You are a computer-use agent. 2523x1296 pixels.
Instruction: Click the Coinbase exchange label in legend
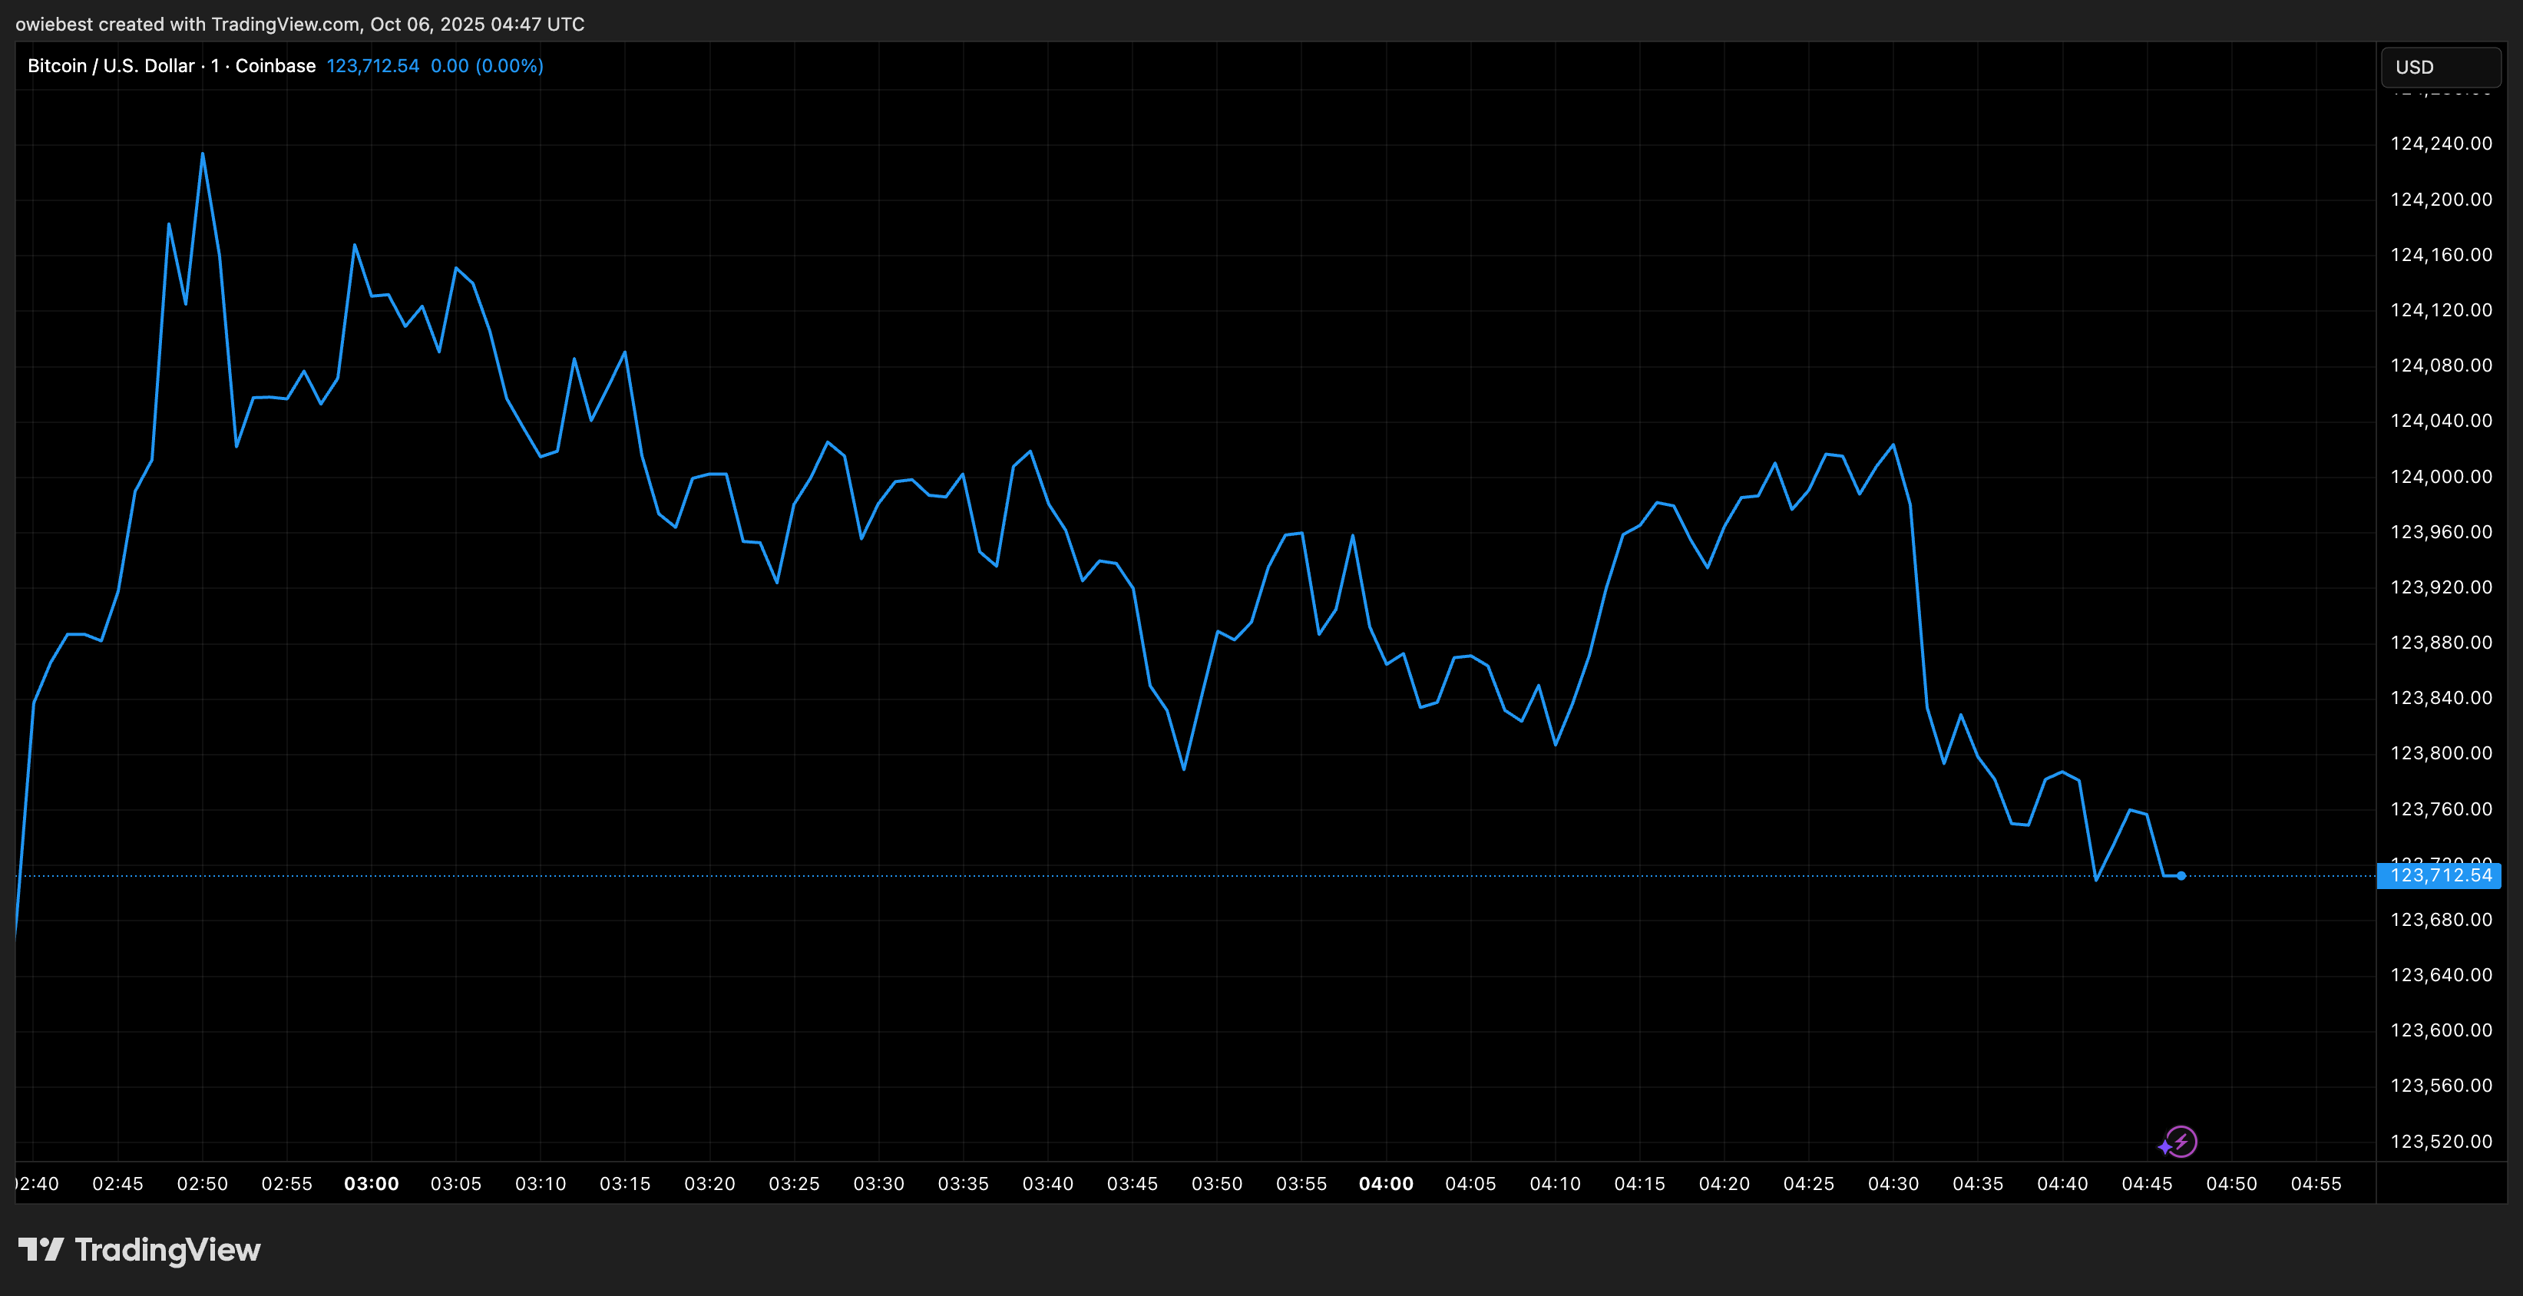click(275, 65)
